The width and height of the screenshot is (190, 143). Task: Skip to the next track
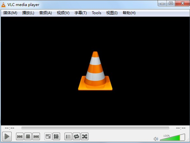pos(36,137)
